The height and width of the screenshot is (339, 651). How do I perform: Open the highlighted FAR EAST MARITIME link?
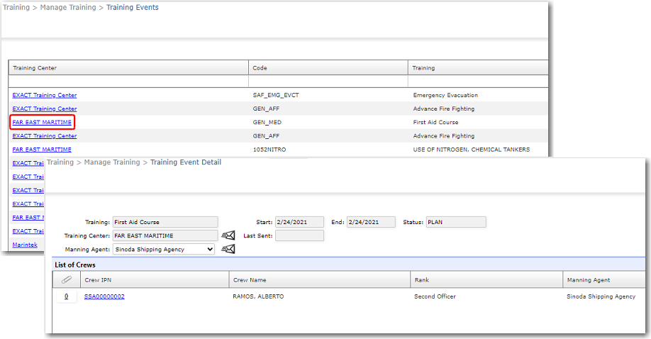[x=42, y=123]
